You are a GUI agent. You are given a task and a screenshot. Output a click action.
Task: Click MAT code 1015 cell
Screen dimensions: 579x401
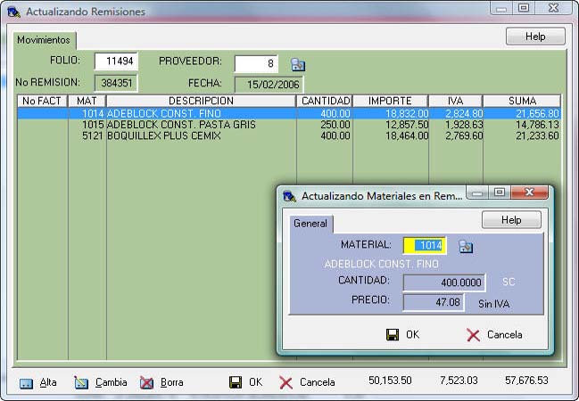[x=93, y=125]
